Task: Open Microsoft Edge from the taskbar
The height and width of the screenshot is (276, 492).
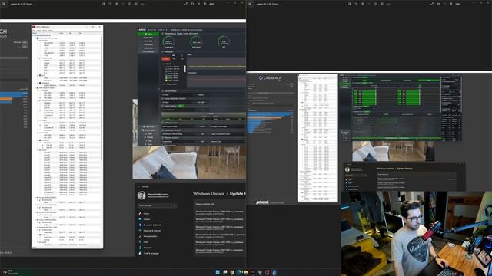Action: pyautogui.click(x=239, y=272)
